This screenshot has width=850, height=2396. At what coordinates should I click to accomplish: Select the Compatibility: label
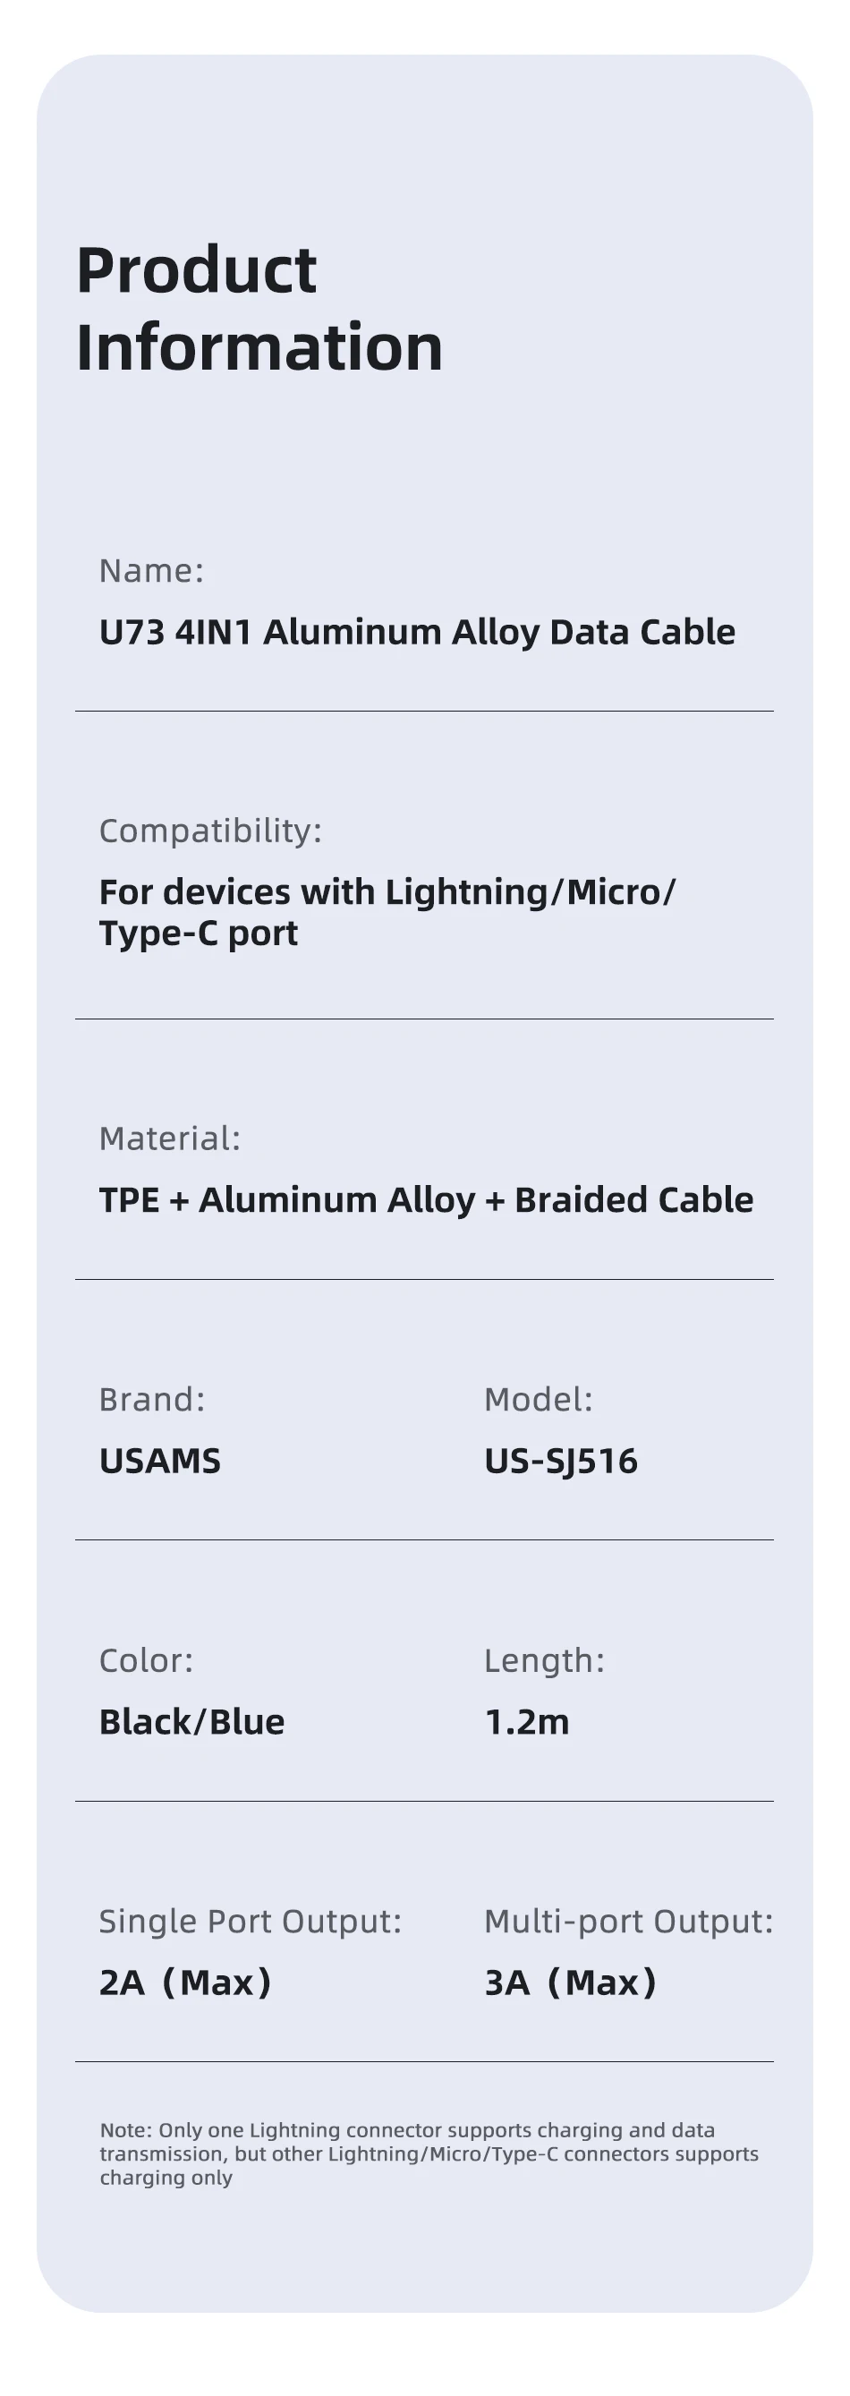point(210,831)
